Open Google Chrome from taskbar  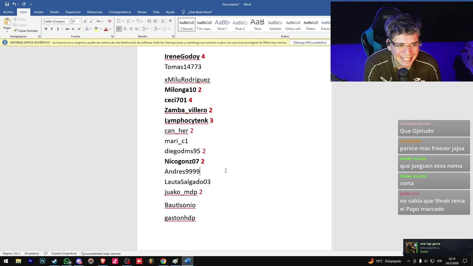pos(163,261)
